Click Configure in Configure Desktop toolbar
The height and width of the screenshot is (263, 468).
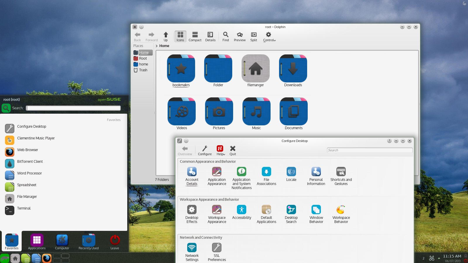point(205,150)
